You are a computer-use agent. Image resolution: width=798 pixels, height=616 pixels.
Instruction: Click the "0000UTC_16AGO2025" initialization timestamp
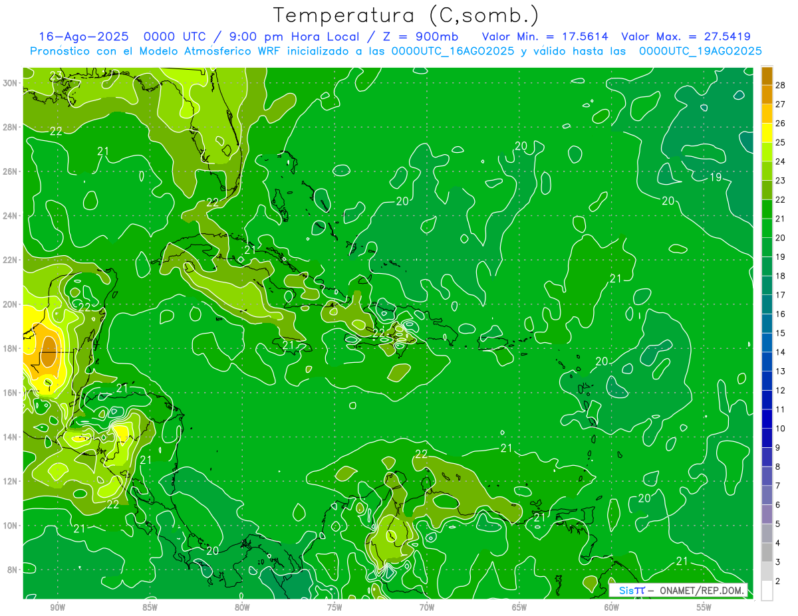click(x=453, y=51)
